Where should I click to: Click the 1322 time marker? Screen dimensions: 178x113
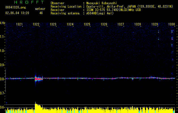[36, 24]
